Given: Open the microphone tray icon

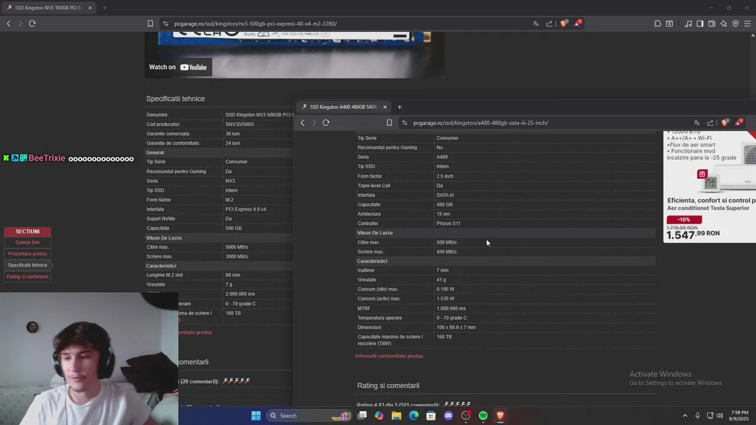Looking at the screenshot, I should pyautogui.click(x=698, y=416).
